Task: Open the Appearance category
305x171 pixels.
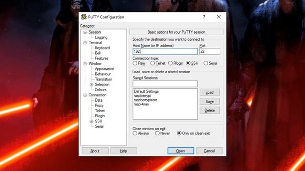Action: click(x=104, y=69)
